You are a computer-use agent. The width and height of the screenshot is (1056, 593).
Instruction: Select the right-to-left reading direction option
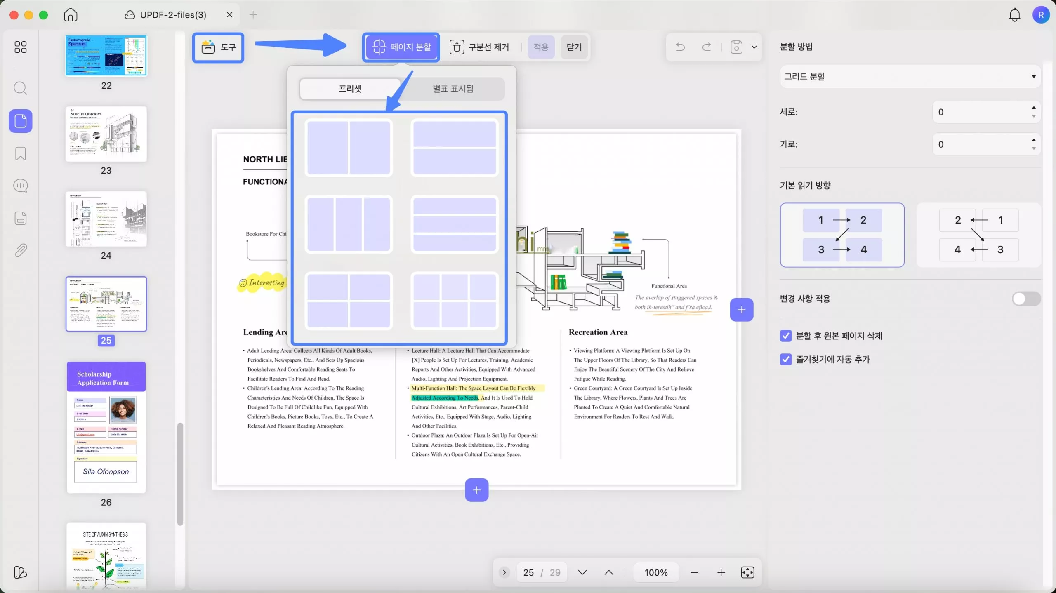coord(978,235)
